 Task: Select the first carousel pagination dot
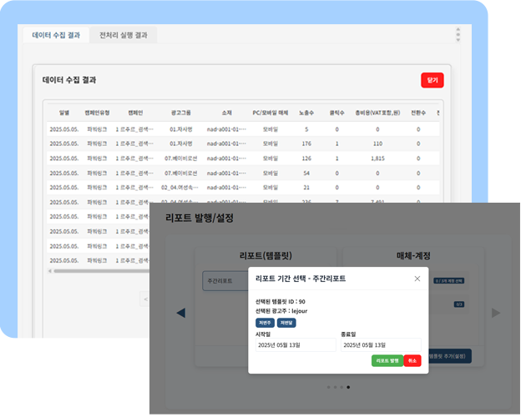coord(328,387)
